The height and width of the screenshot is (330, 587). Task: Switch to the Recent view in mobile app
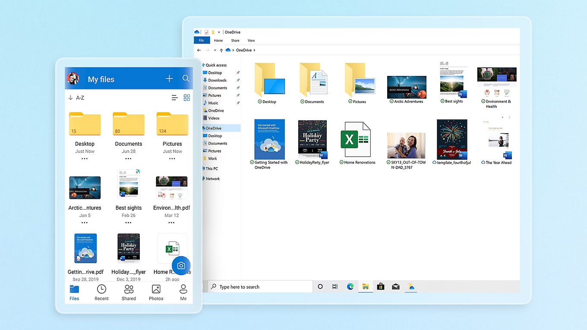tap(101, 292)
